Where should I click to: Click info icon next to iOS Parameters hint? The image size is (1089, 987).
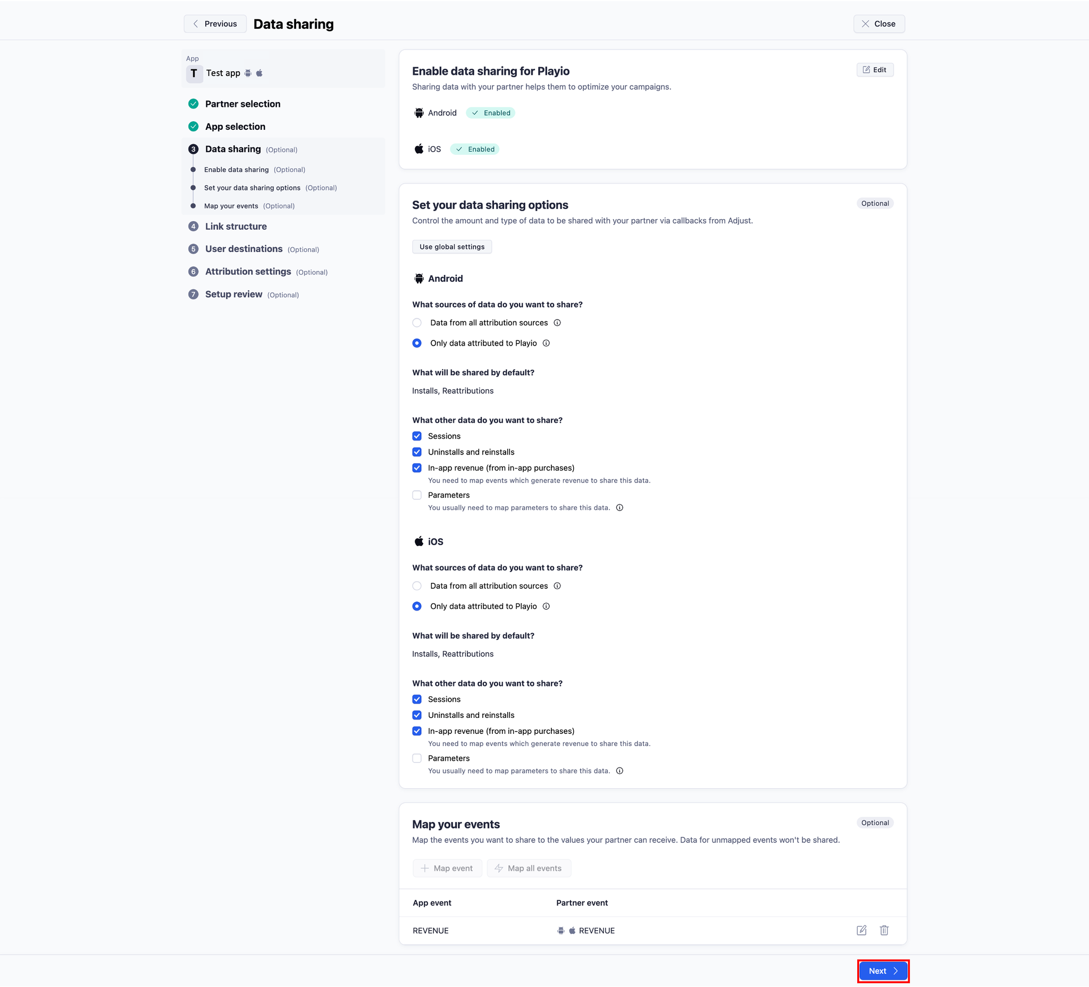point(619,771)
